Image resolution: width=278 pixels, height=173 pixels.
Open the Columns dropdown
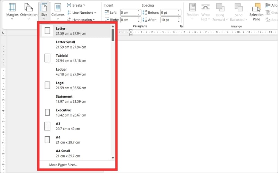pos(58,12)
